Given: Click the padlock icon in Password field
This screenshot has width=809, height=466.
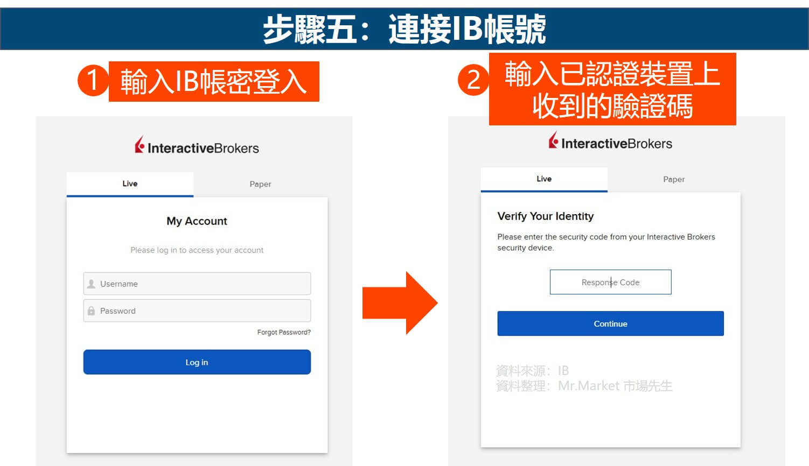Looking at the screenshot, I should [x=91, y=311].
